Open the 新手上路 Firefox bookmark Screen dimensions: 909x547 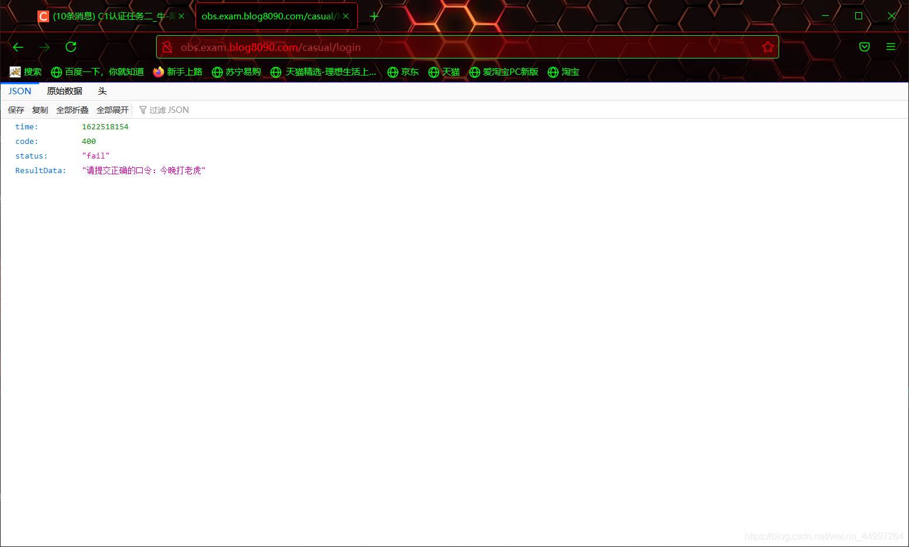(x=178, y=72)
